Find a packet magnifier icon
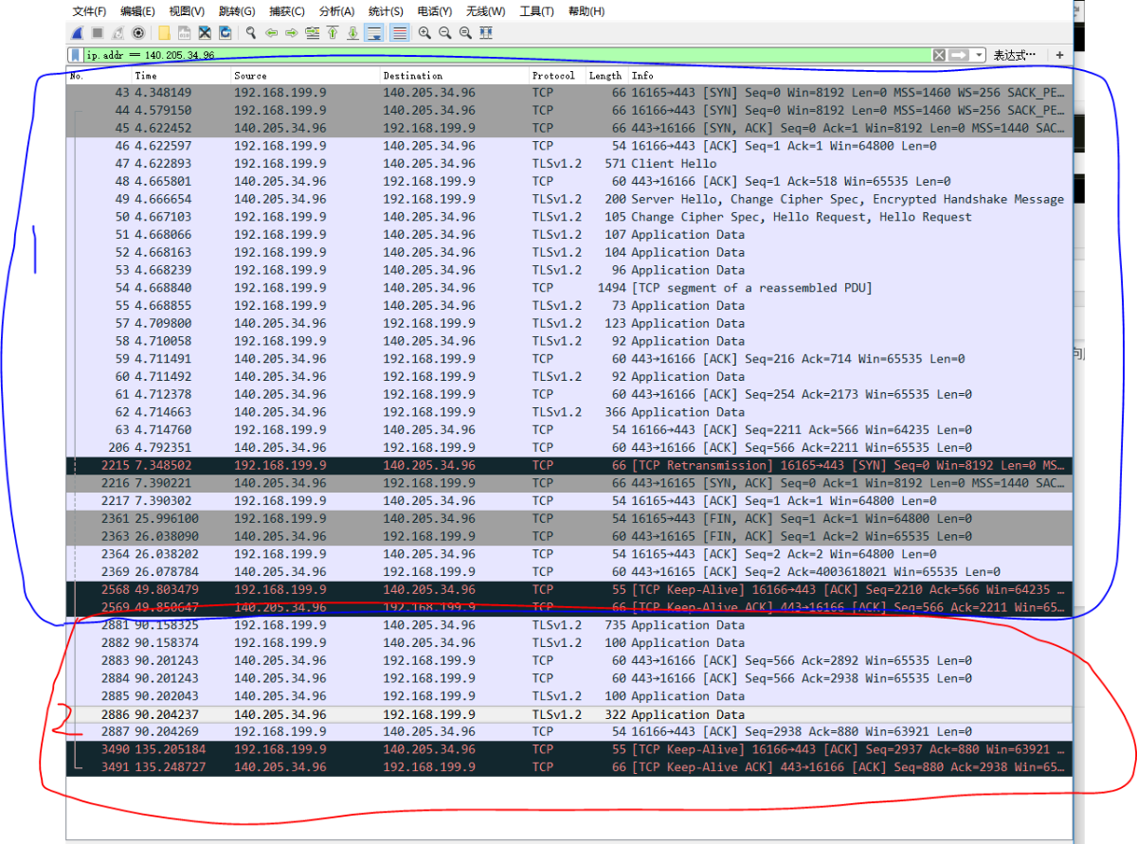Viewport: 1137px width, 844px height. click(251, 33)
